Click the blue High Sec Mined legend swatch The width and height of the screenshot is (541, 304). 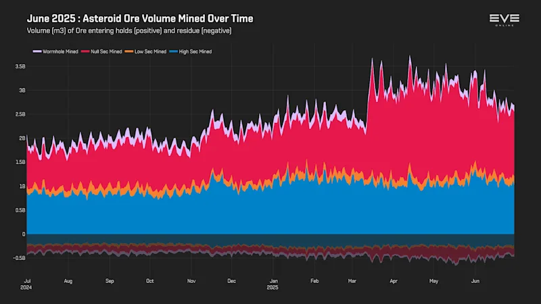click(174, 51)
